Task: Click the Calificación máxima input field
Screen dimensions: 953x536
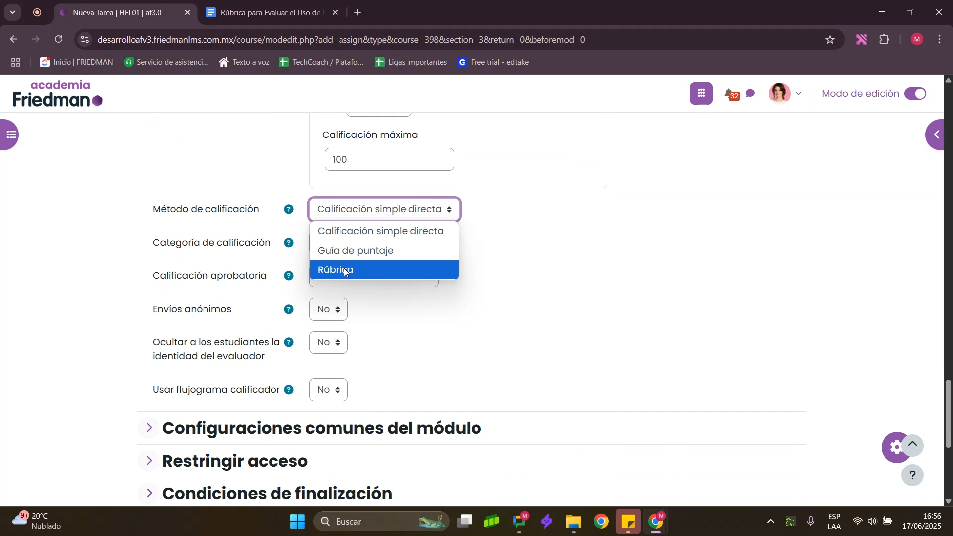Action: tap(389, 160)
